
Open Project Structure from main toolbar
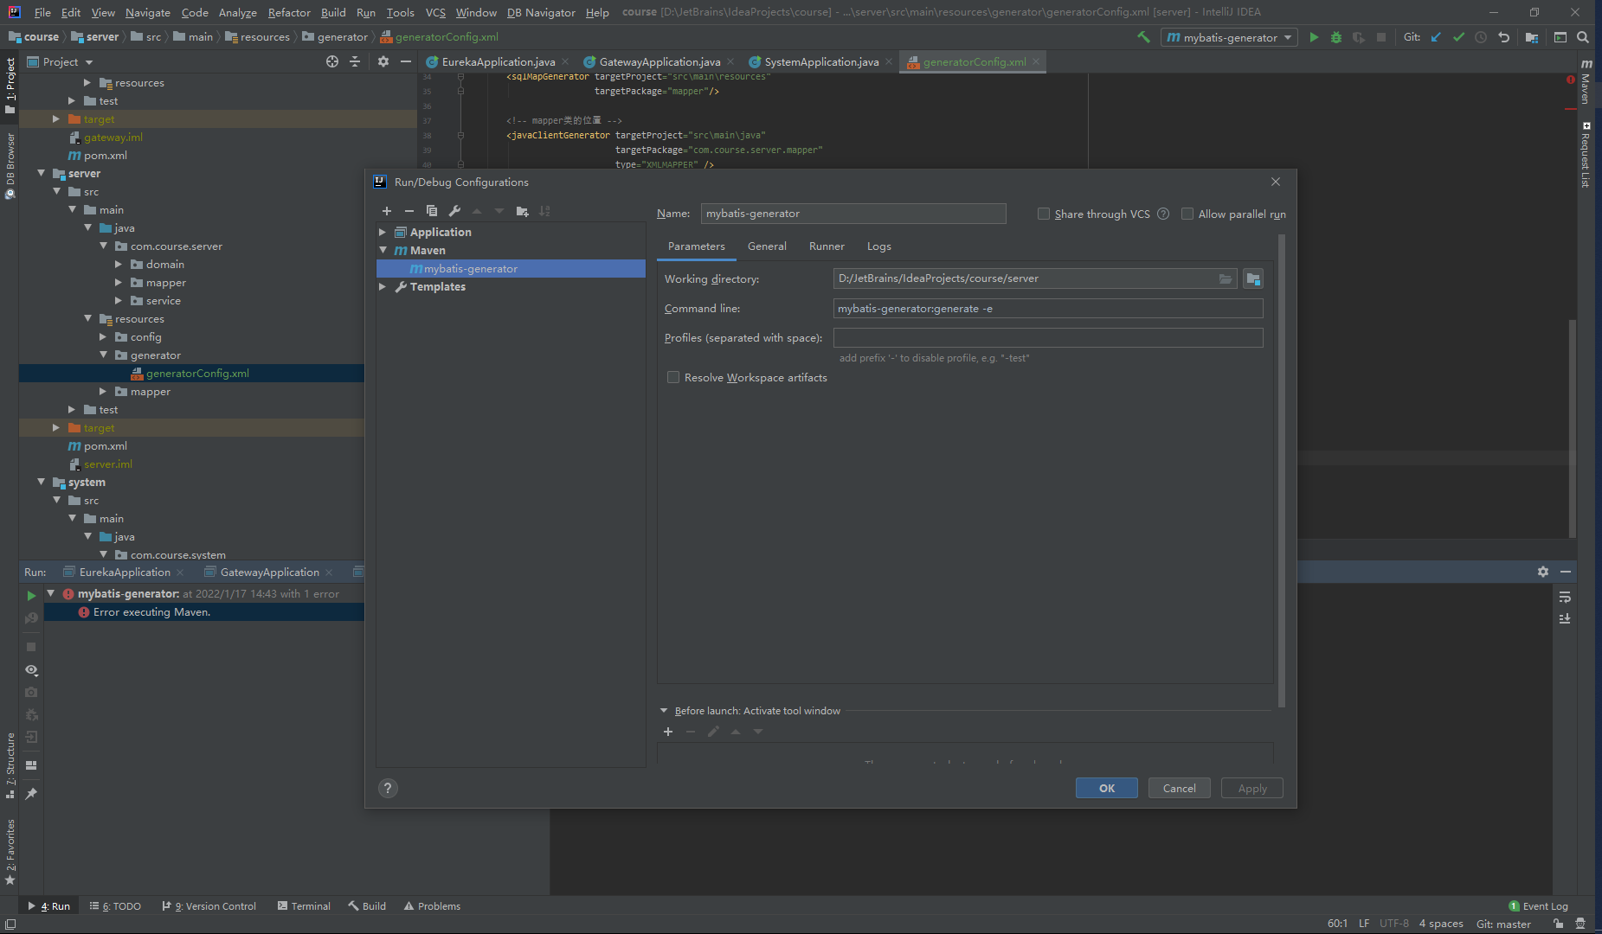(1532, 37)
